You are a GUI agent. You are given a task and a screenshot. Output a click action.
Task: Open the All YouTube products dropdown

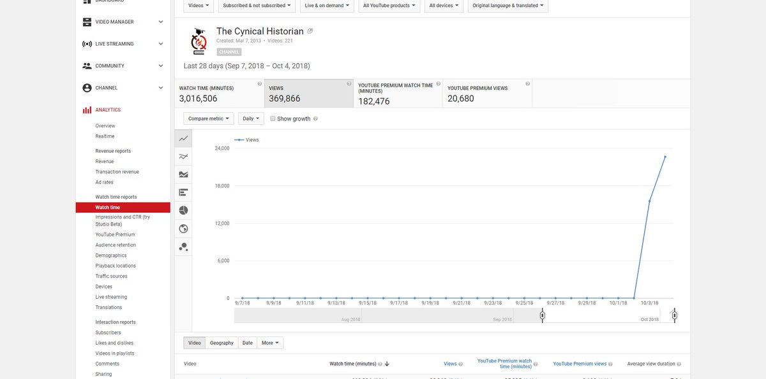pos(389,6)
